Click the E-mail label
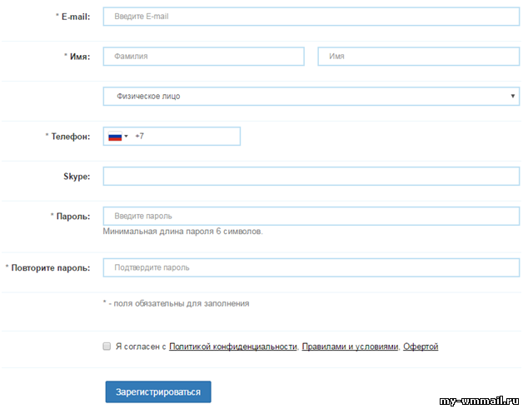Image resolution: width=523 pixels, height=409 pixels. 72,17
